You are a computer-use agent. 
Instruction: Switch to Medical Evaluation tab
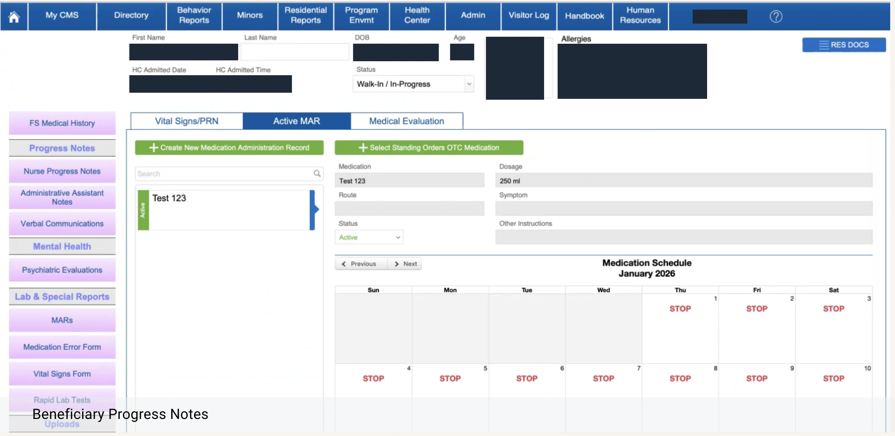407,121
